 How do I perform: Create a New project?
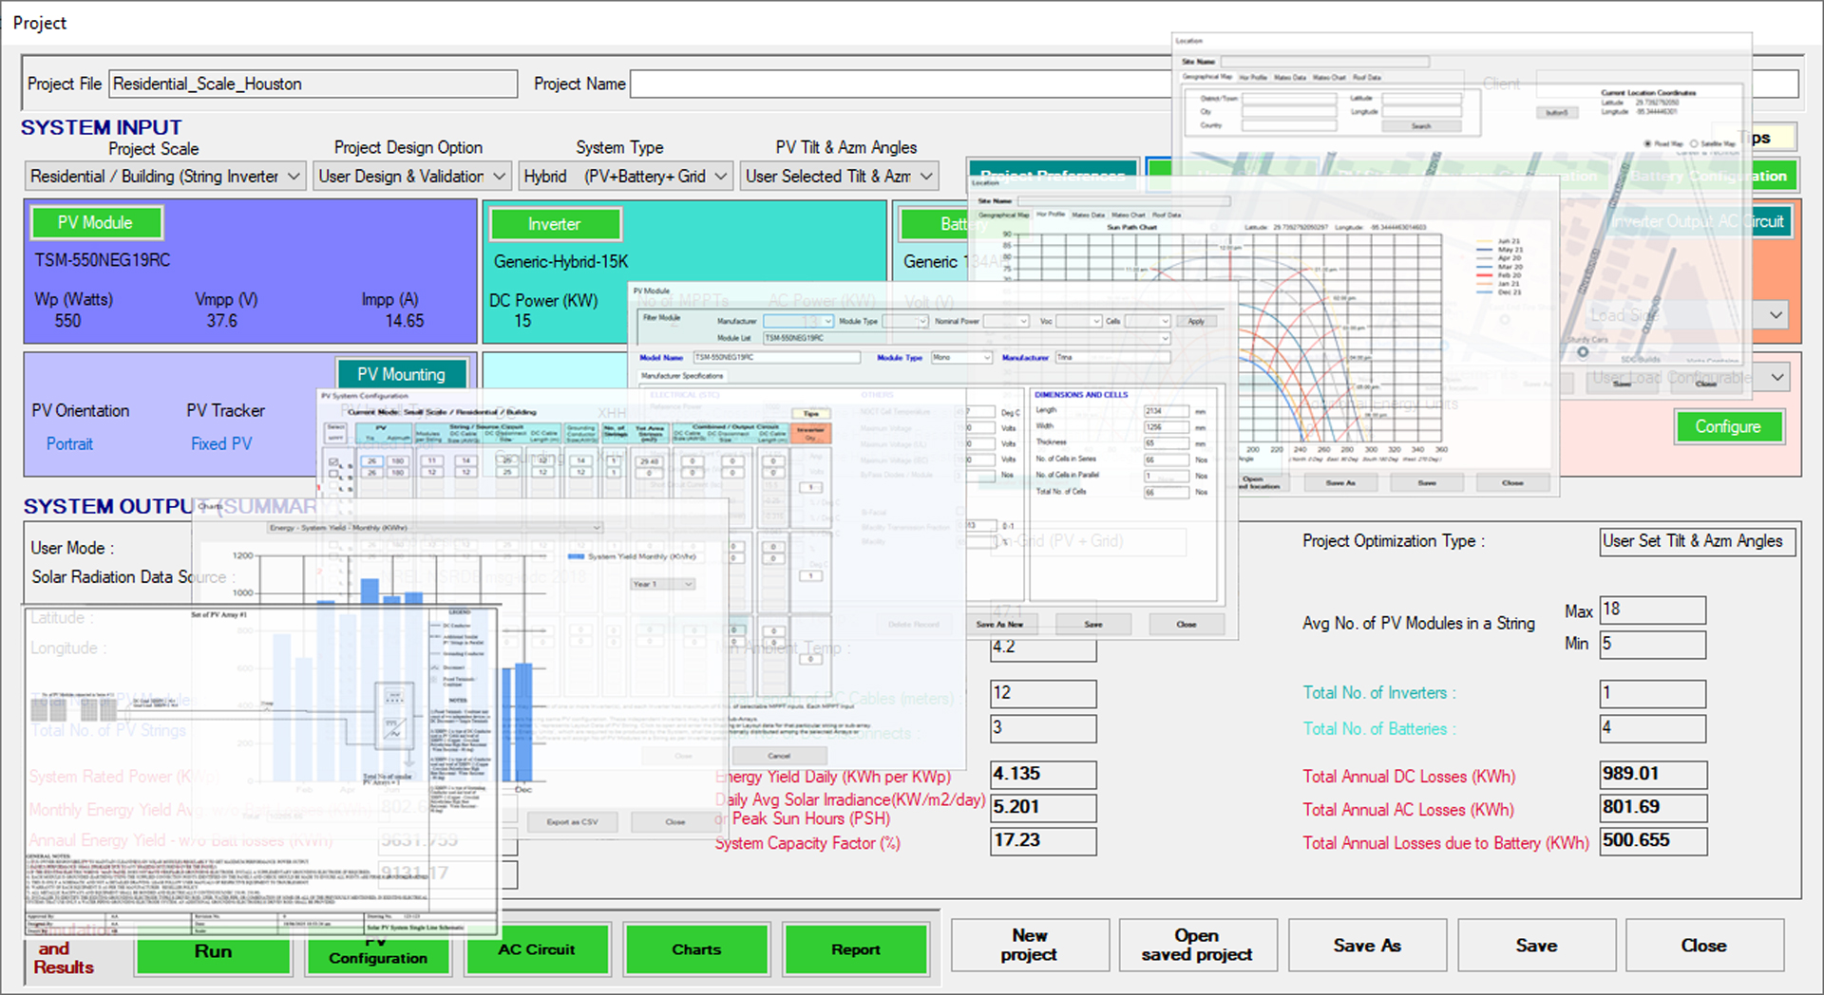[1029, 945]
